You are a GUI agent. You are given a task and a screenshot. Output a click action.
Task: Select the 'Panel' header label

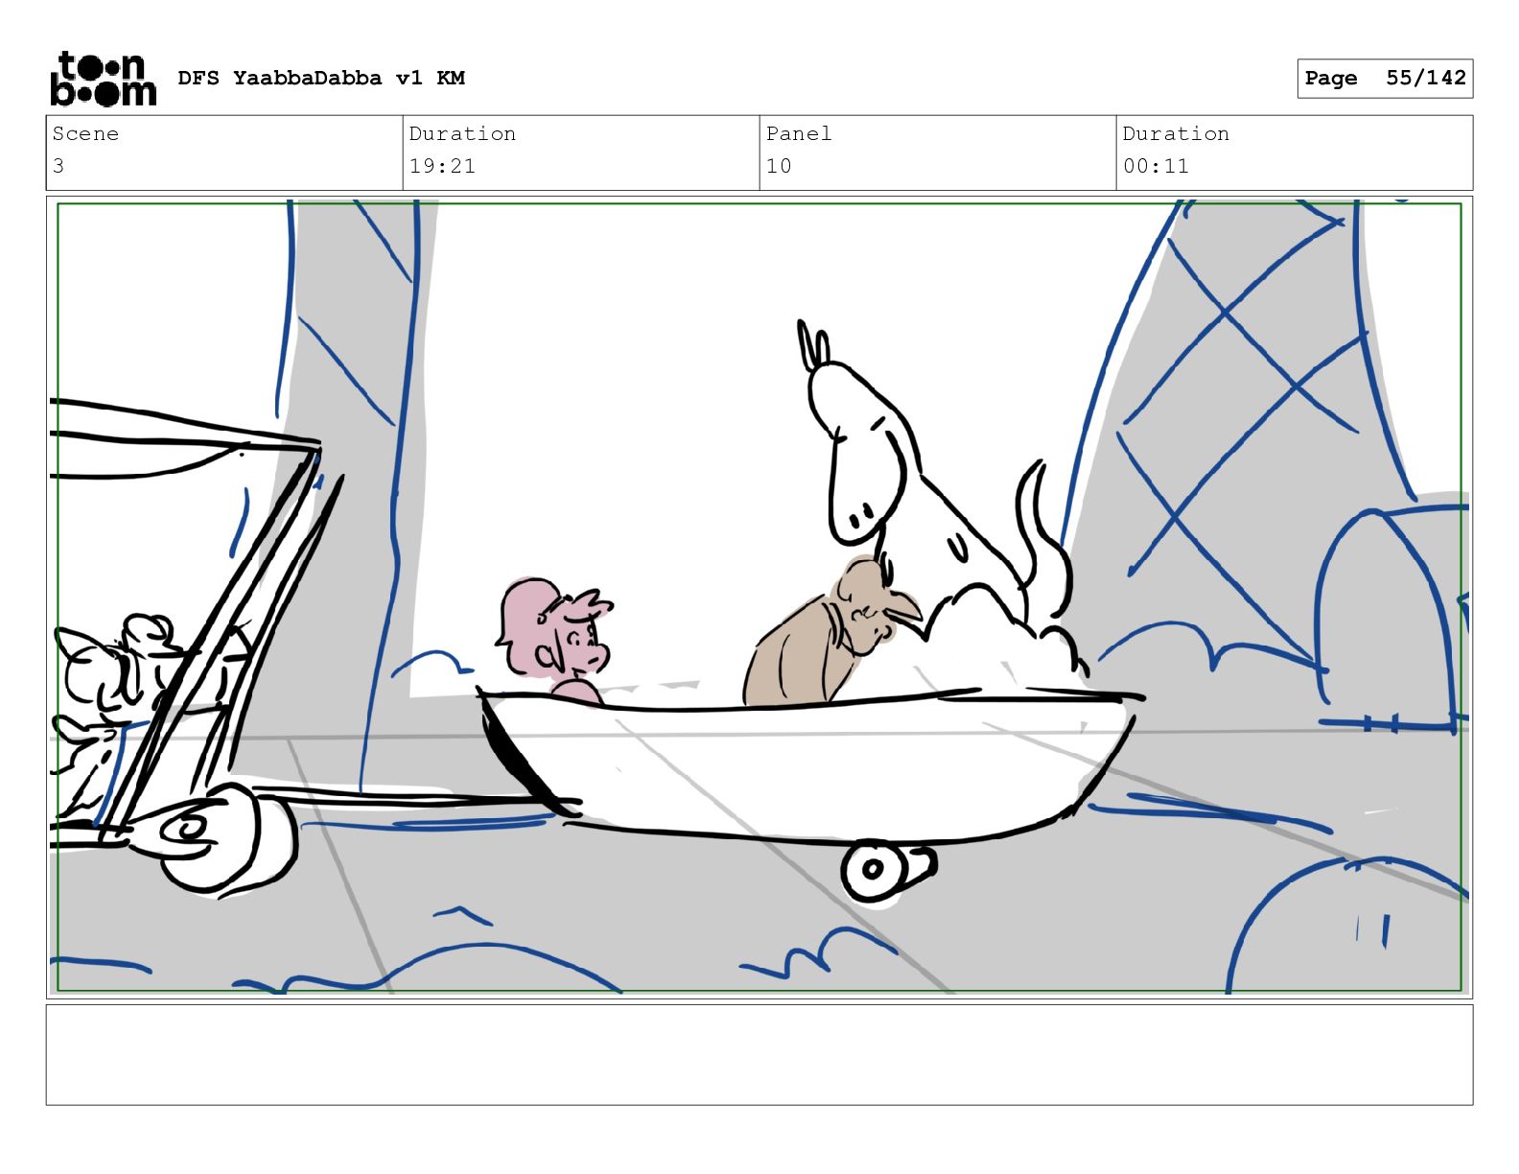point(799,133)
